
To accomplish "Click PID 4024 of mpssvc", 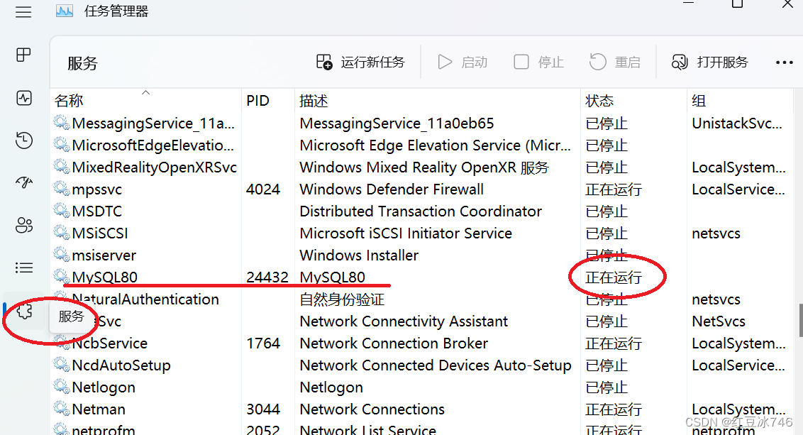I will [x=263, y=189].
